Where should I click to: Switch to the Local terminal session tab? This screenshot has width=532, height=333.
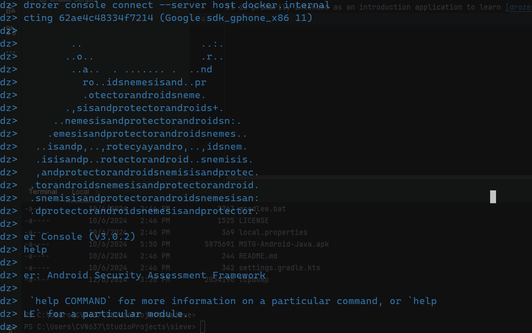coord(81,192)
